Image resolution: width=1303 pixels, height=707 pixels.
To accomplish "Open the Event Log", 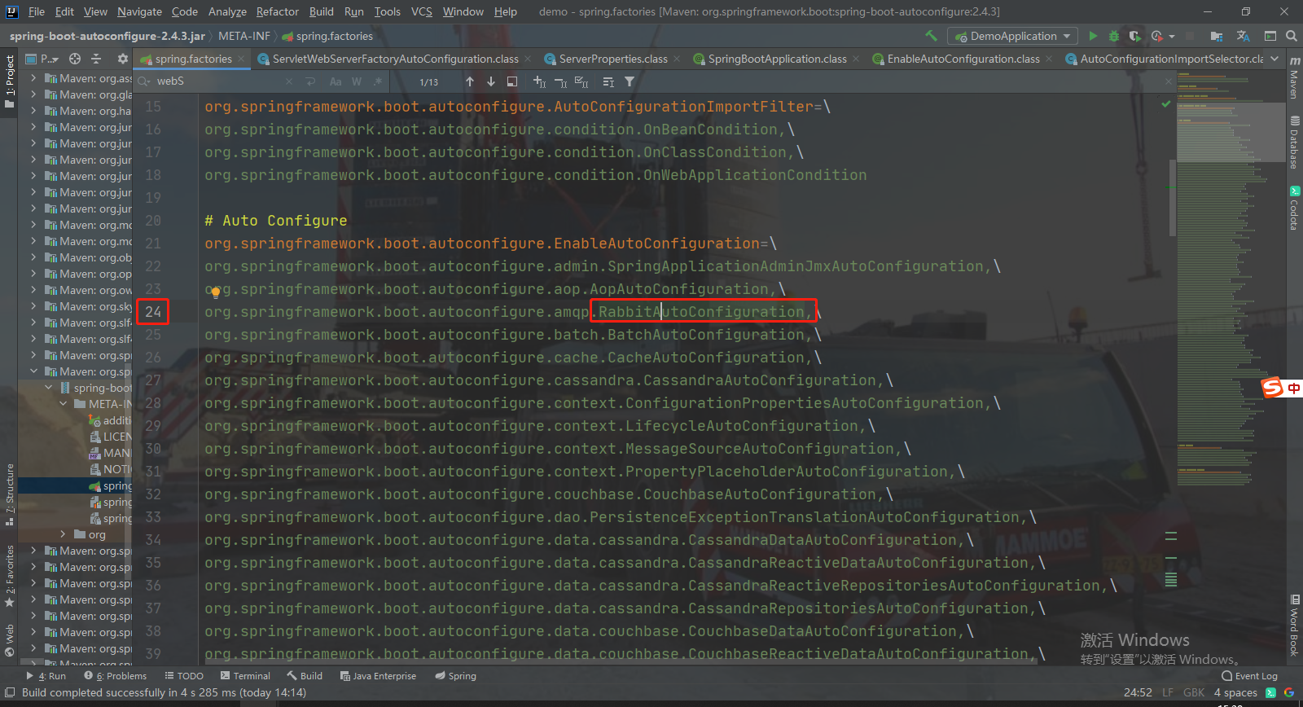I will pyautogui.click(x=1250, y=676).
